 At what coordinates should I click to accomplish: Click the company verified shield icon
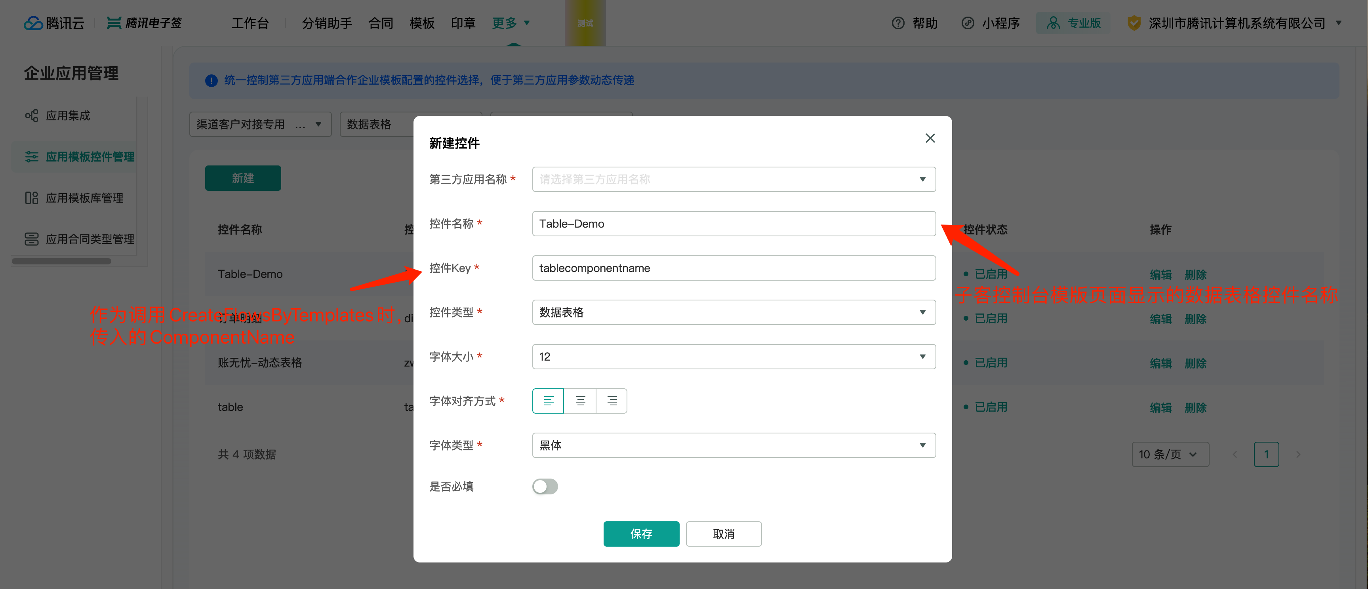pyautogui.click(x=1134, y=23)
